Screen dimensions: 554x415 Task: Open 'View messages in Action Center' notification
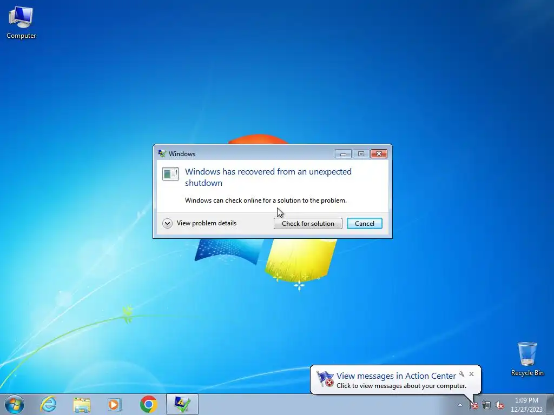point(396,376)
